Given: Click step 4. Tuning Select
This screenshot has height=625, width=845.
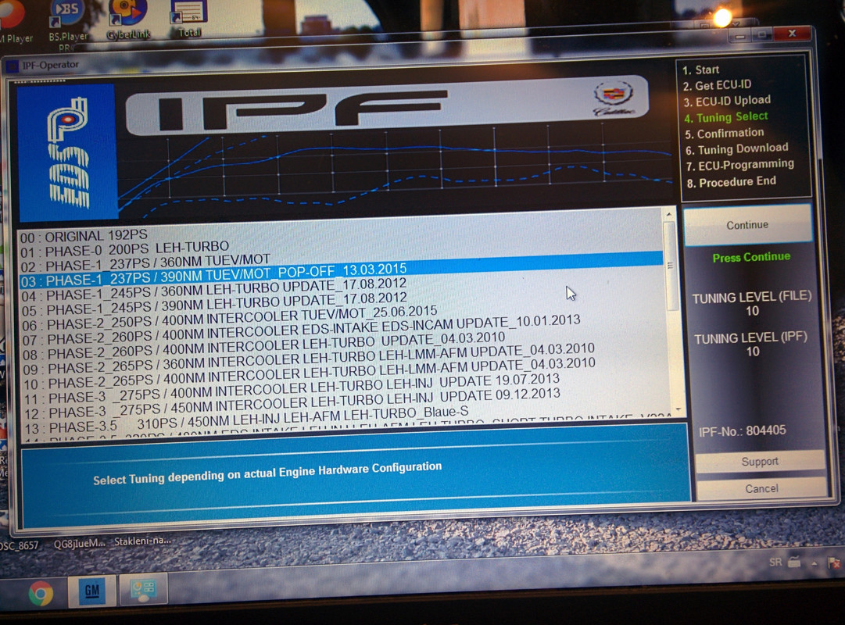Looking at the screenshot, I should pyautogui.click(x=726, y=117).
